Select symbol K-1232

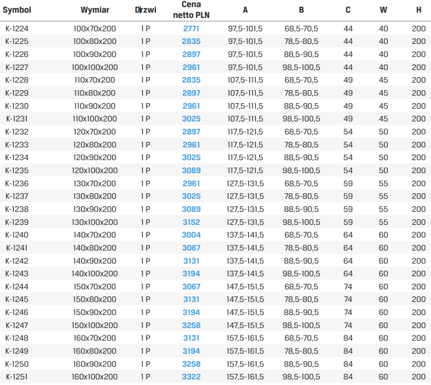tap(16, 132)
